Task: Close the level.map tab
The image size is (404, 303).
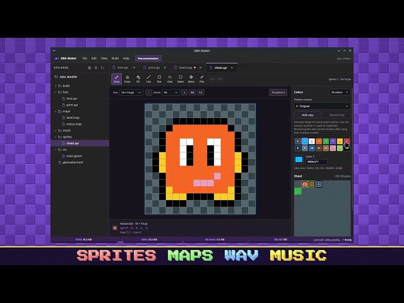Action: tap(201, 68)
